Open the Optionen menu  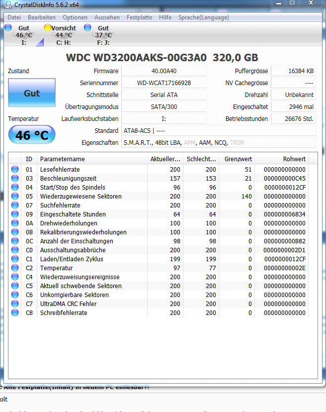pos(75,17)
